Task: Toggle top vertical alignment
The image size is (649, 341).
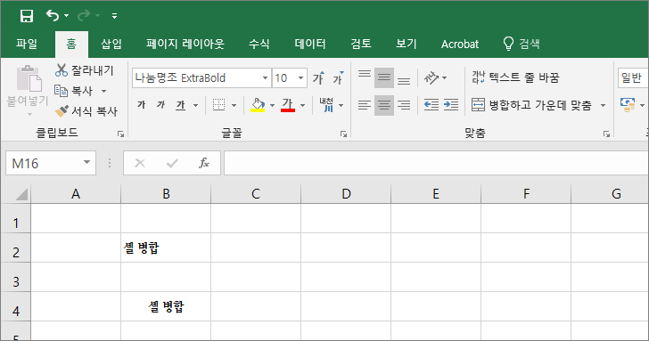Action: [x=365, y=77]
